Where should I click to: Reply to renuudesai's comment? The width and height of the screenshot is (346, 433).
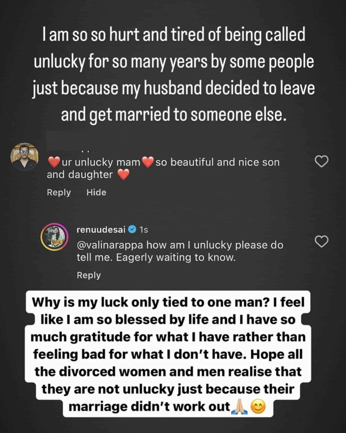coord(89,275)
